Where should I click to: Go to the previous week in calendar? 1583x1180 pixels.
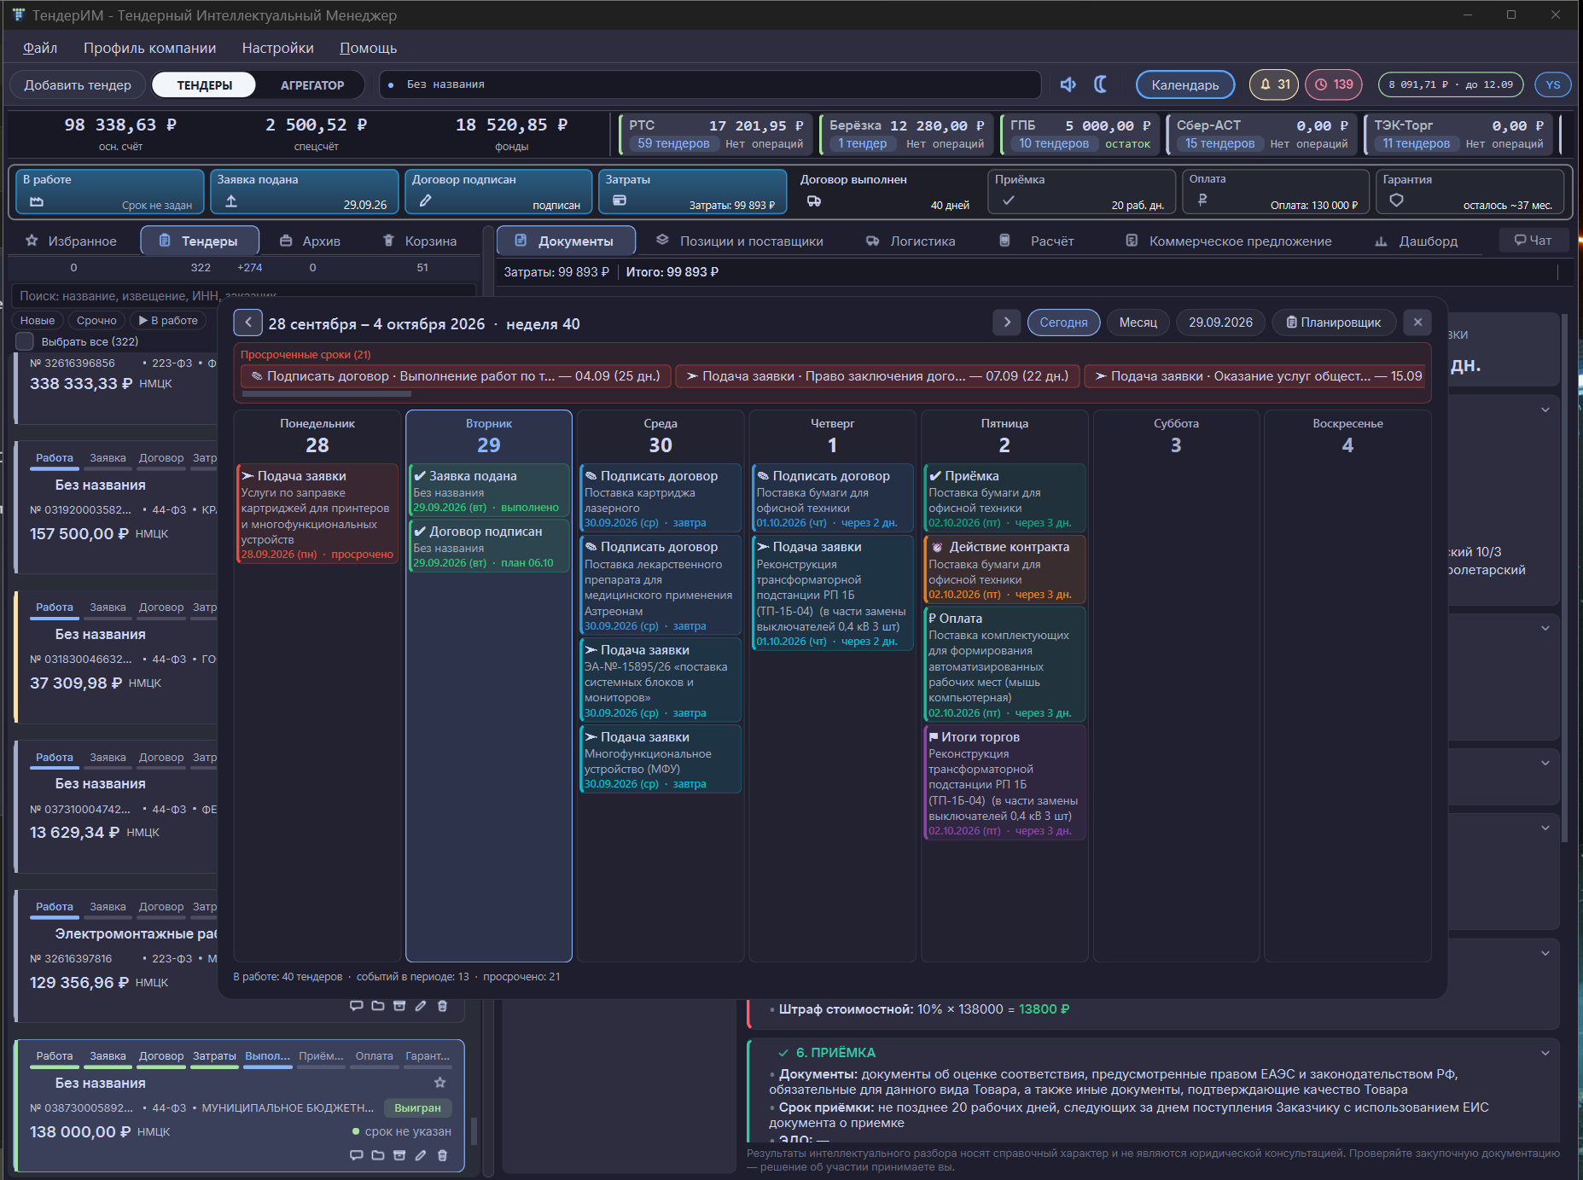(247, 323)
